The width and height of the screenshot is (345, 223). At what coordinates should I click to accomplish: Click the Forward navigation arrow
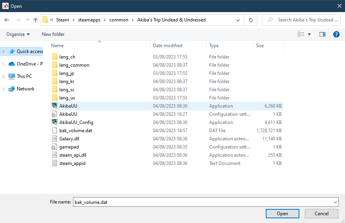tap(18, 20)
